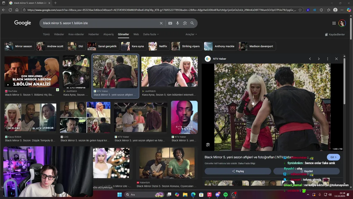Expand the Daha fazla dropdown

pos(151,34)
